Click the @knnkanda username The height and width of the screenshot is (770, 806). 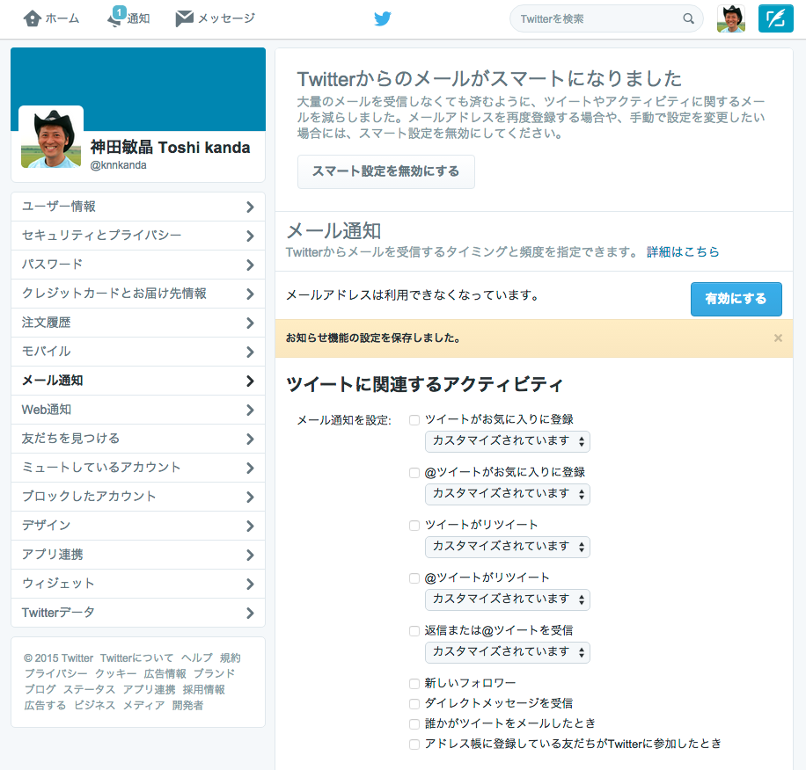(118, 165)
